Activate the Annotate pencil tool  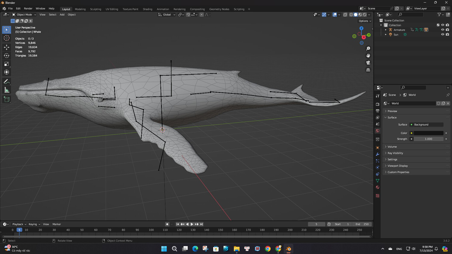click(x=6, y=82)
